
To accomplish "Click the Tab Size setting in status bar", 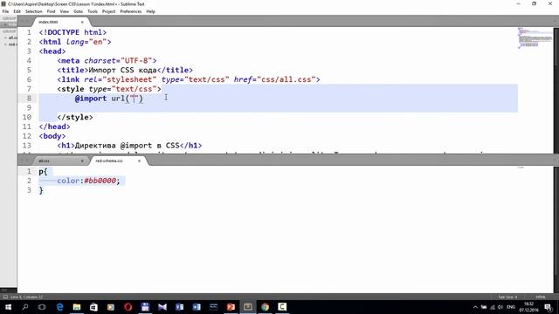I will pyautogui.click(x=507, y=297).
